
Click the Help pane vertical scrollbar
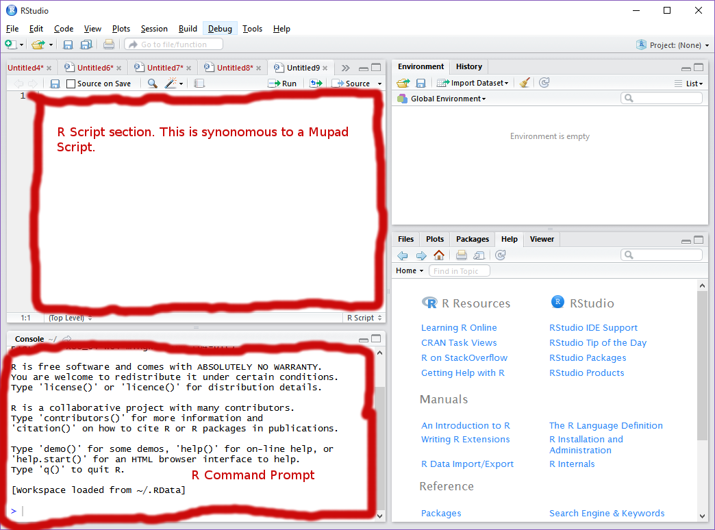pyautogui.click(x=702, y=365)
